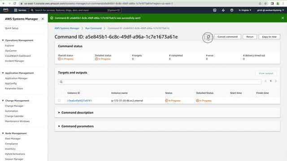Dismiss the green success banner
Image resolution: width=287 pixels, height=161 pixels.
click(x=283, y=18)
